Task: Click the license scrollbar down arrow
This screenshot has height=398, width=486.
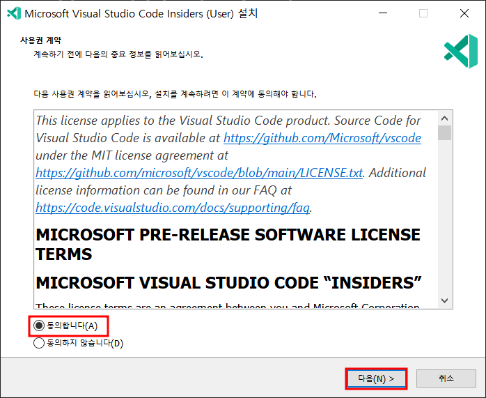Action: pyautogui.click(x=445, y=300)
